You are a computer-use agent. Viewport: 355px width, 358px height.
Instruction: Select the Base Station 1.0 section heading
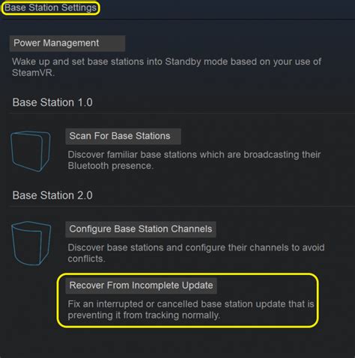52,102
